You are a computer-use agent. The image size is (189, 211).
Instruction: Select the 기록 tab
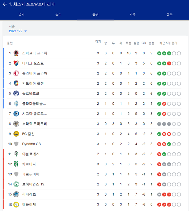133,14
